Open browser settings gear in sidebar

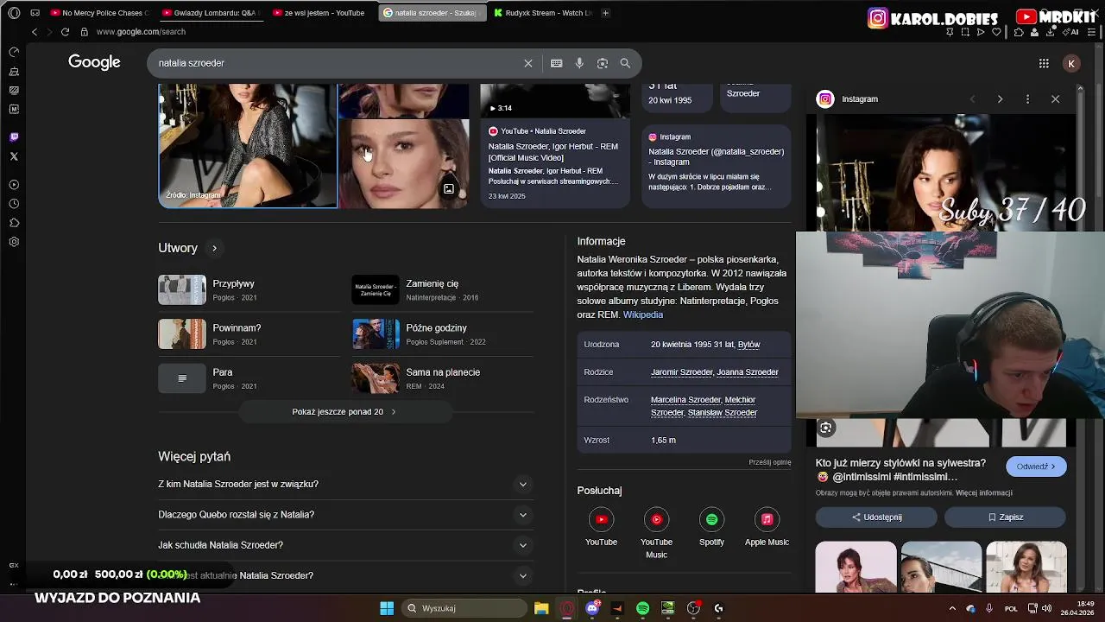pos(14,242)
